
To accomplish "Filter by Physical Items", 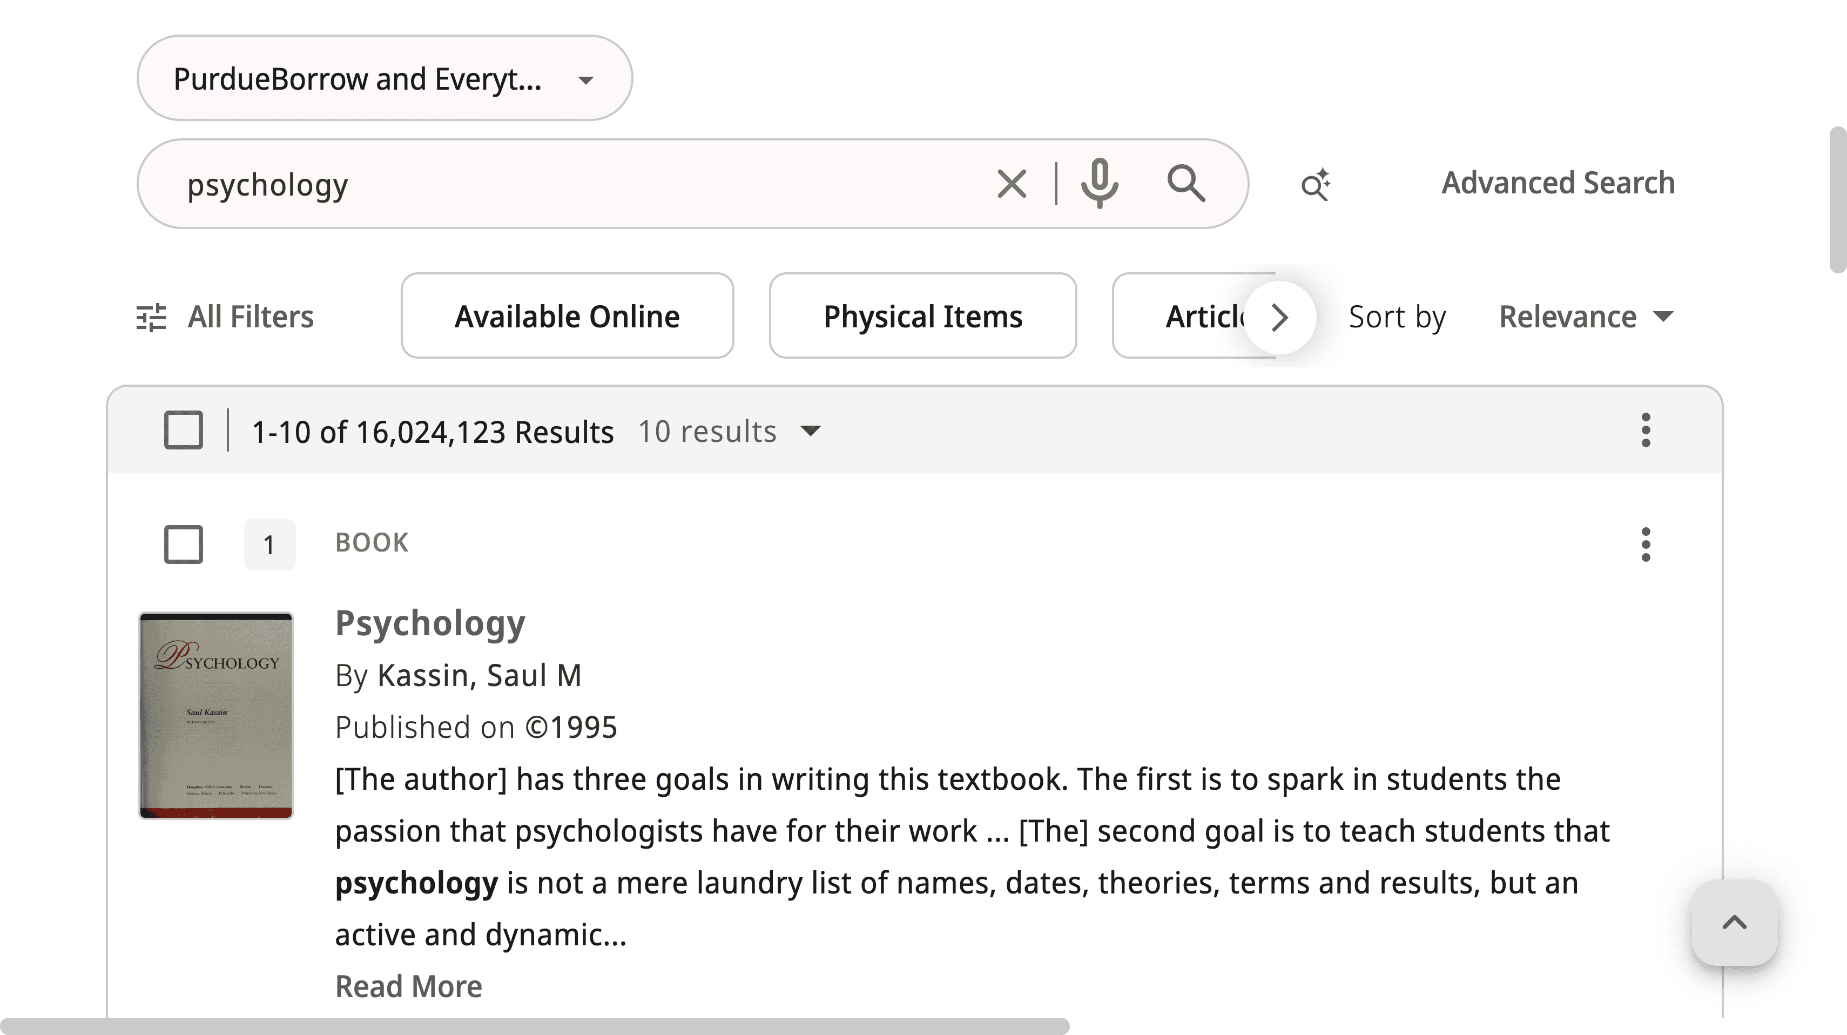I will tap(923, 317).
